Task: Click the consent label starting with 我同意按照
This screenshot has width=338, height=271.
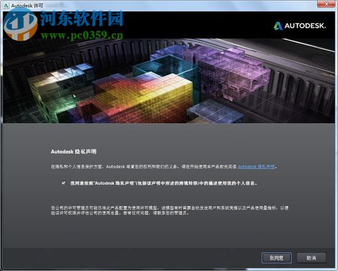Action: (x=163, y=183)
